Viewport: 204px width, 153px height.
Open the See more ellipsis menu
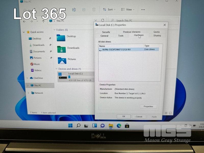pyautogui.click(x=143, y=10)
